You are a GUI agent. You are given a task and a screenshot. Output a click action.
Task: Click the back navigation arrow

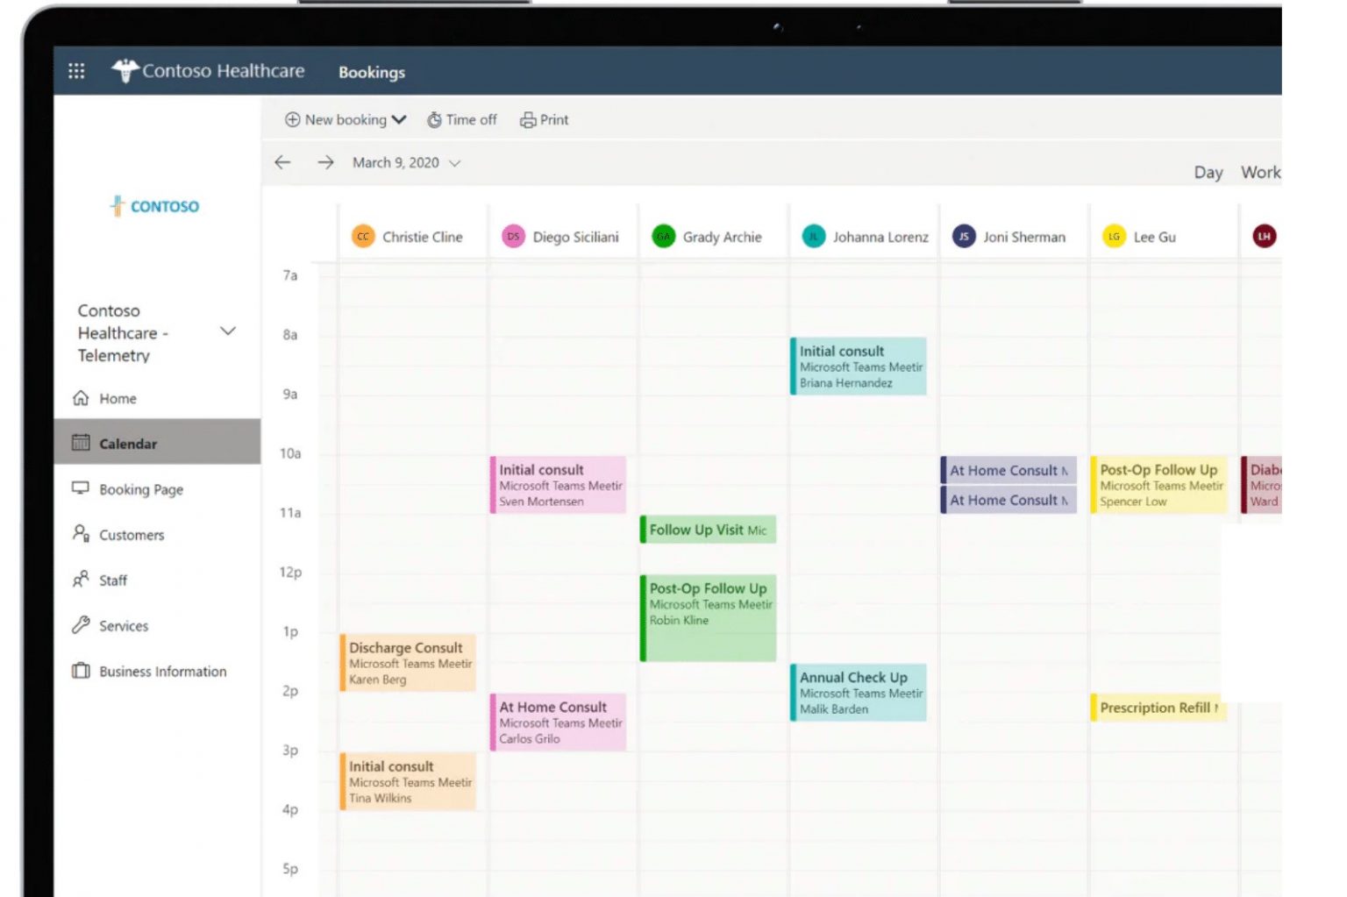[x=282, y=162]
